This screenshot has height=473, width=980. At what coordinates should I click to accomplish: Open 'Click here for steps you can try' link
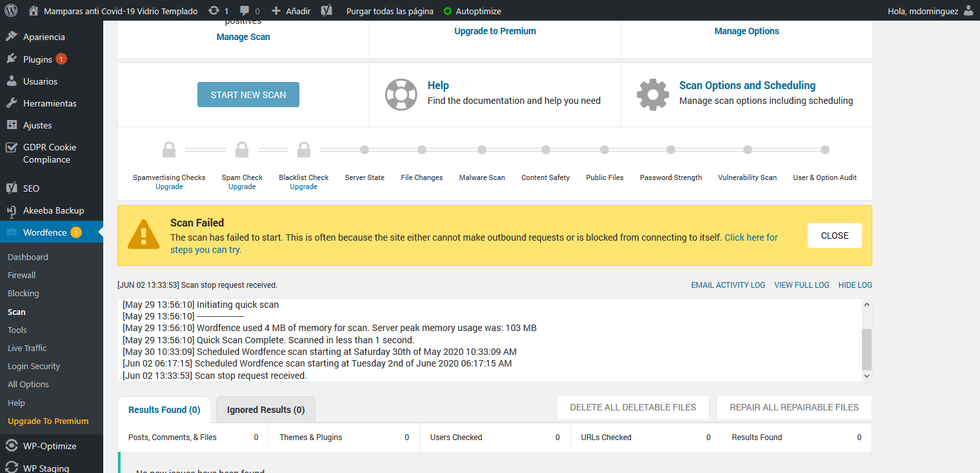click(x=751, y=237)
